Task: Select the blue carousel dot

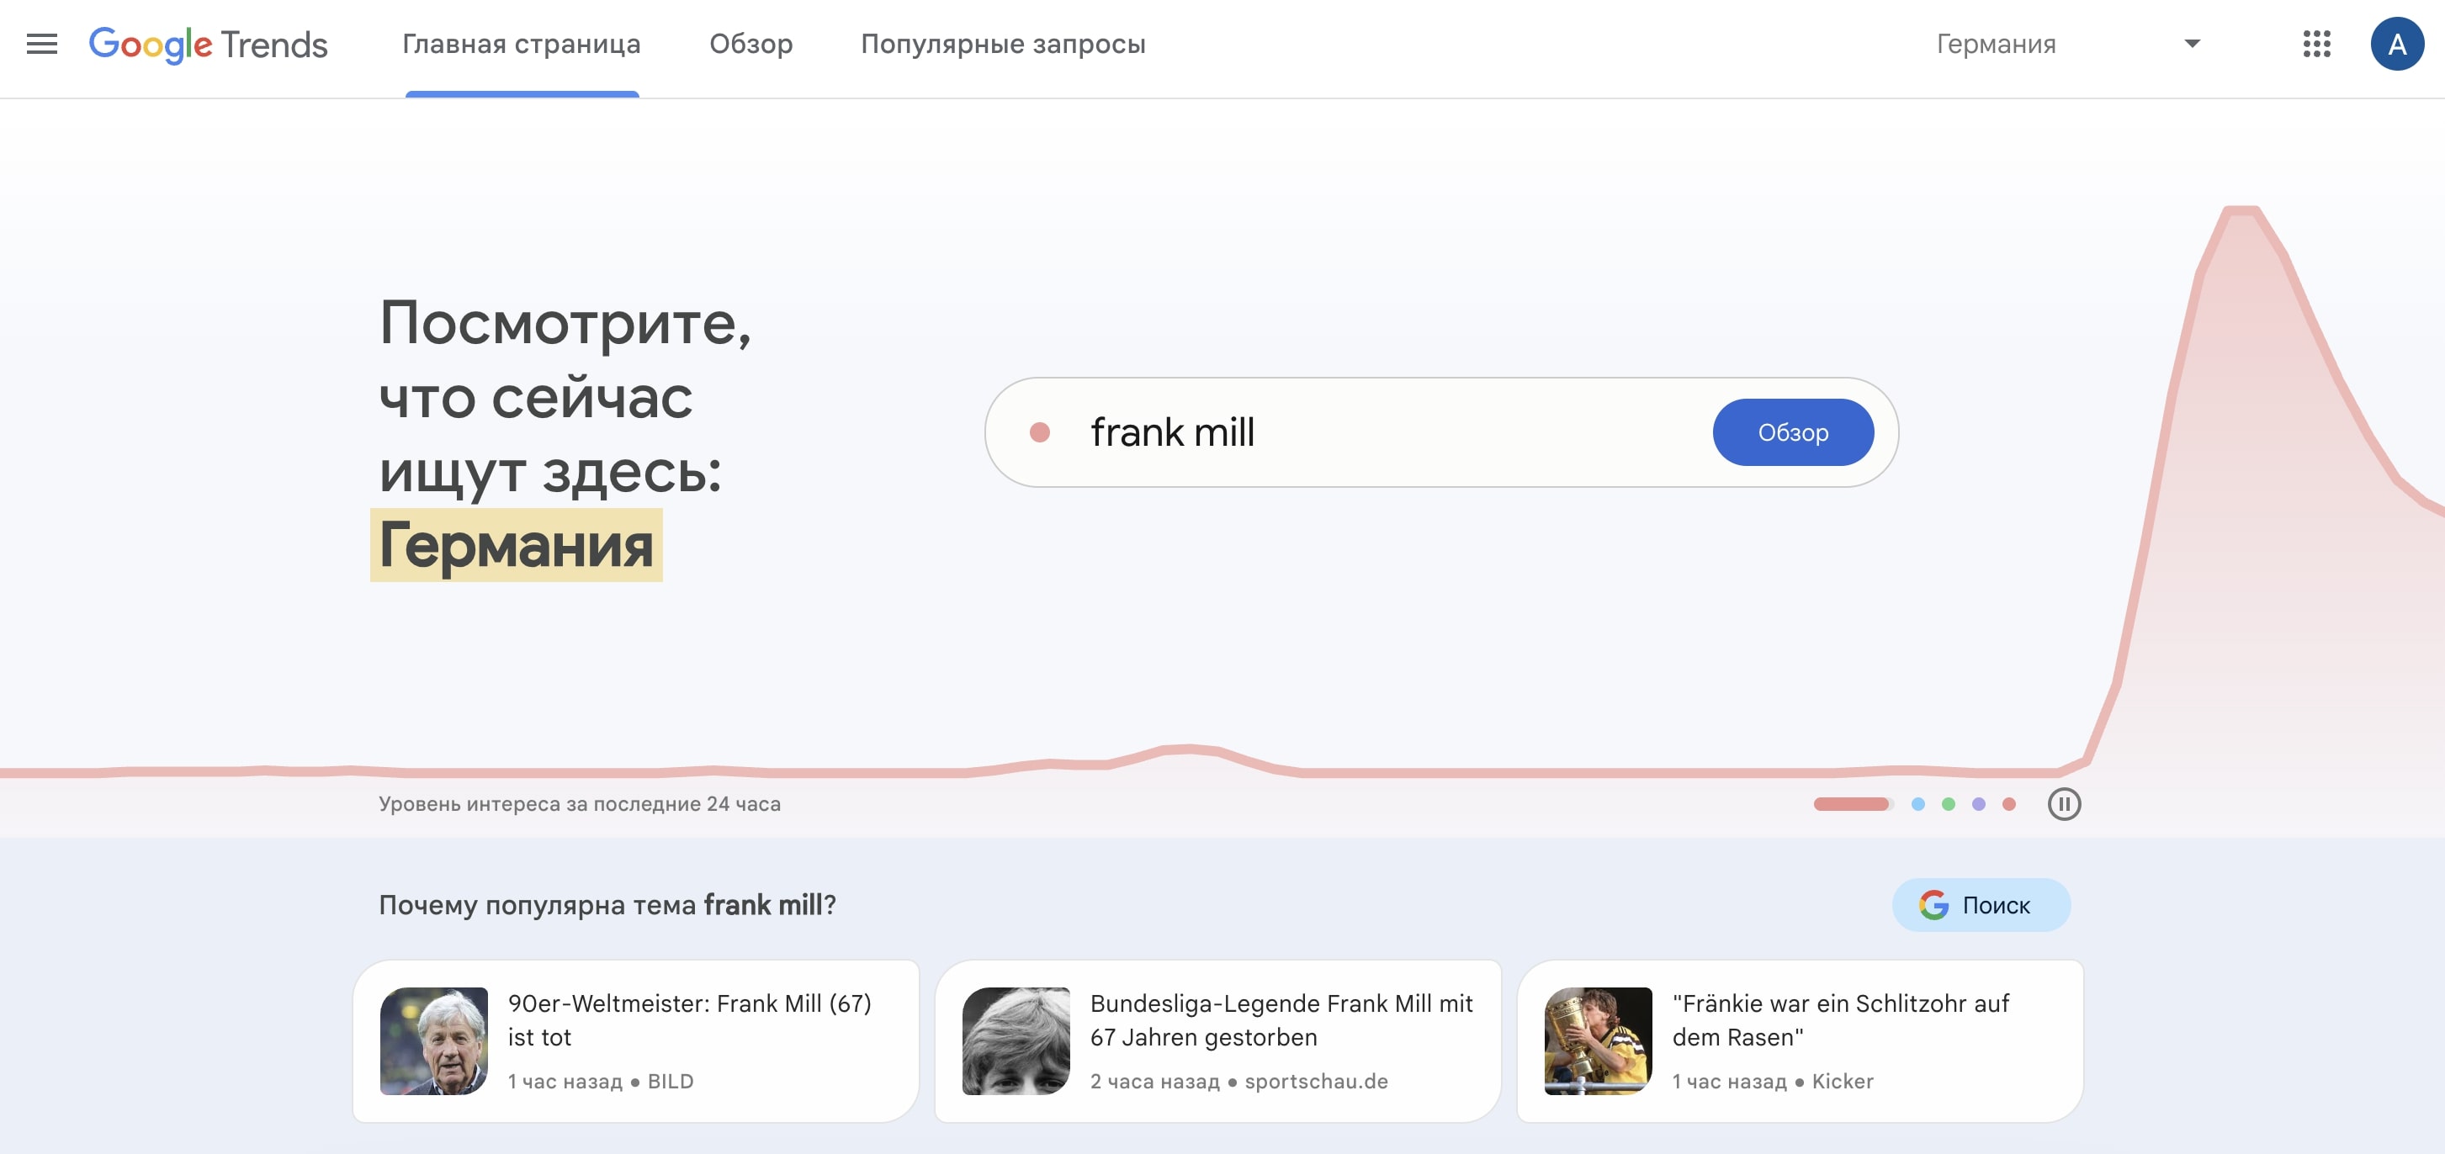Action: point(1917,804)
